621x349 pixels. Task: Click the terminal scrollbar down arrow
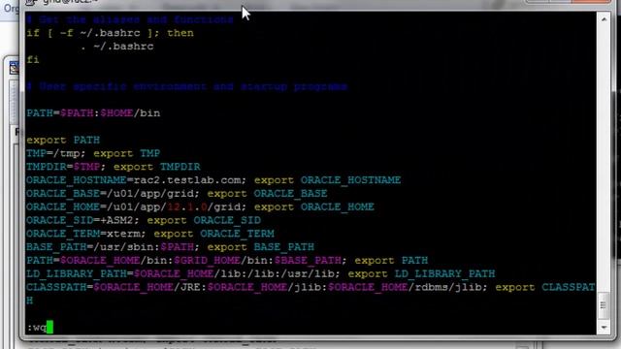point(604,328)
